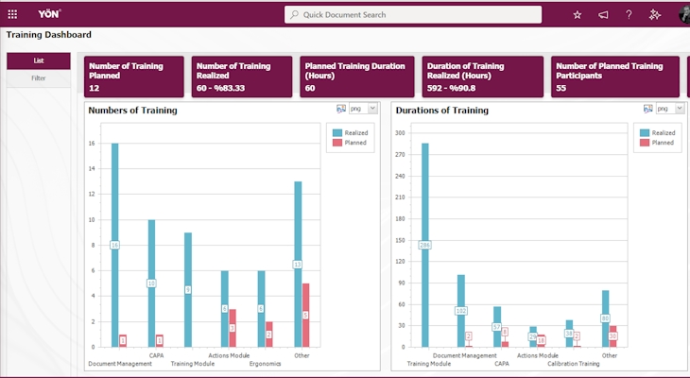Open favorites star icon
The image size is (690, 378).
578,15
